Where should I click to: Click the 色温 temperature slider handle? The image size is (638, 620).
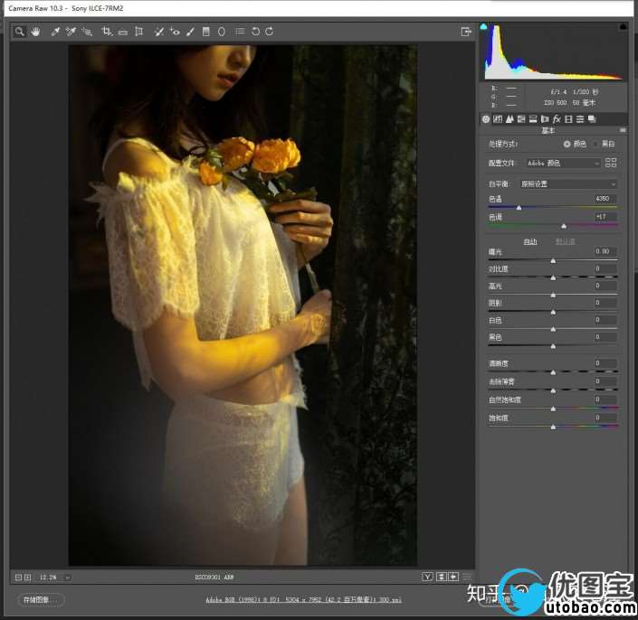tap(519, 208)
